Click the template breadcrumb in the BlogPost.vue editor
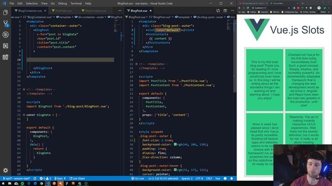This screenshot has height=186, width=332. (182, 17)
